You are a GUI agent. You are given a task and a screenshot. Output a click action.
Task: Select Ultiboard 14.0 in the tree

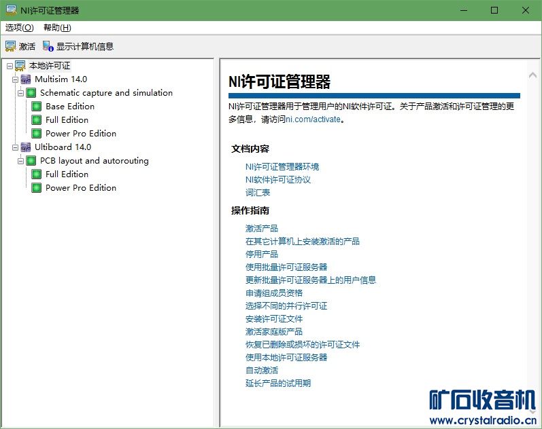(x=63, y=147)
